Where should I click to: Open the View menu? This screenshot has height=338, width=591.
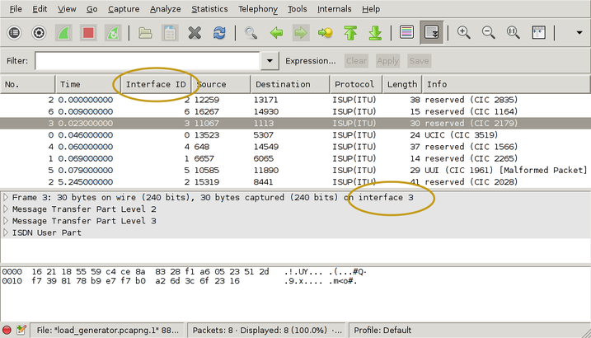(67, 9)
